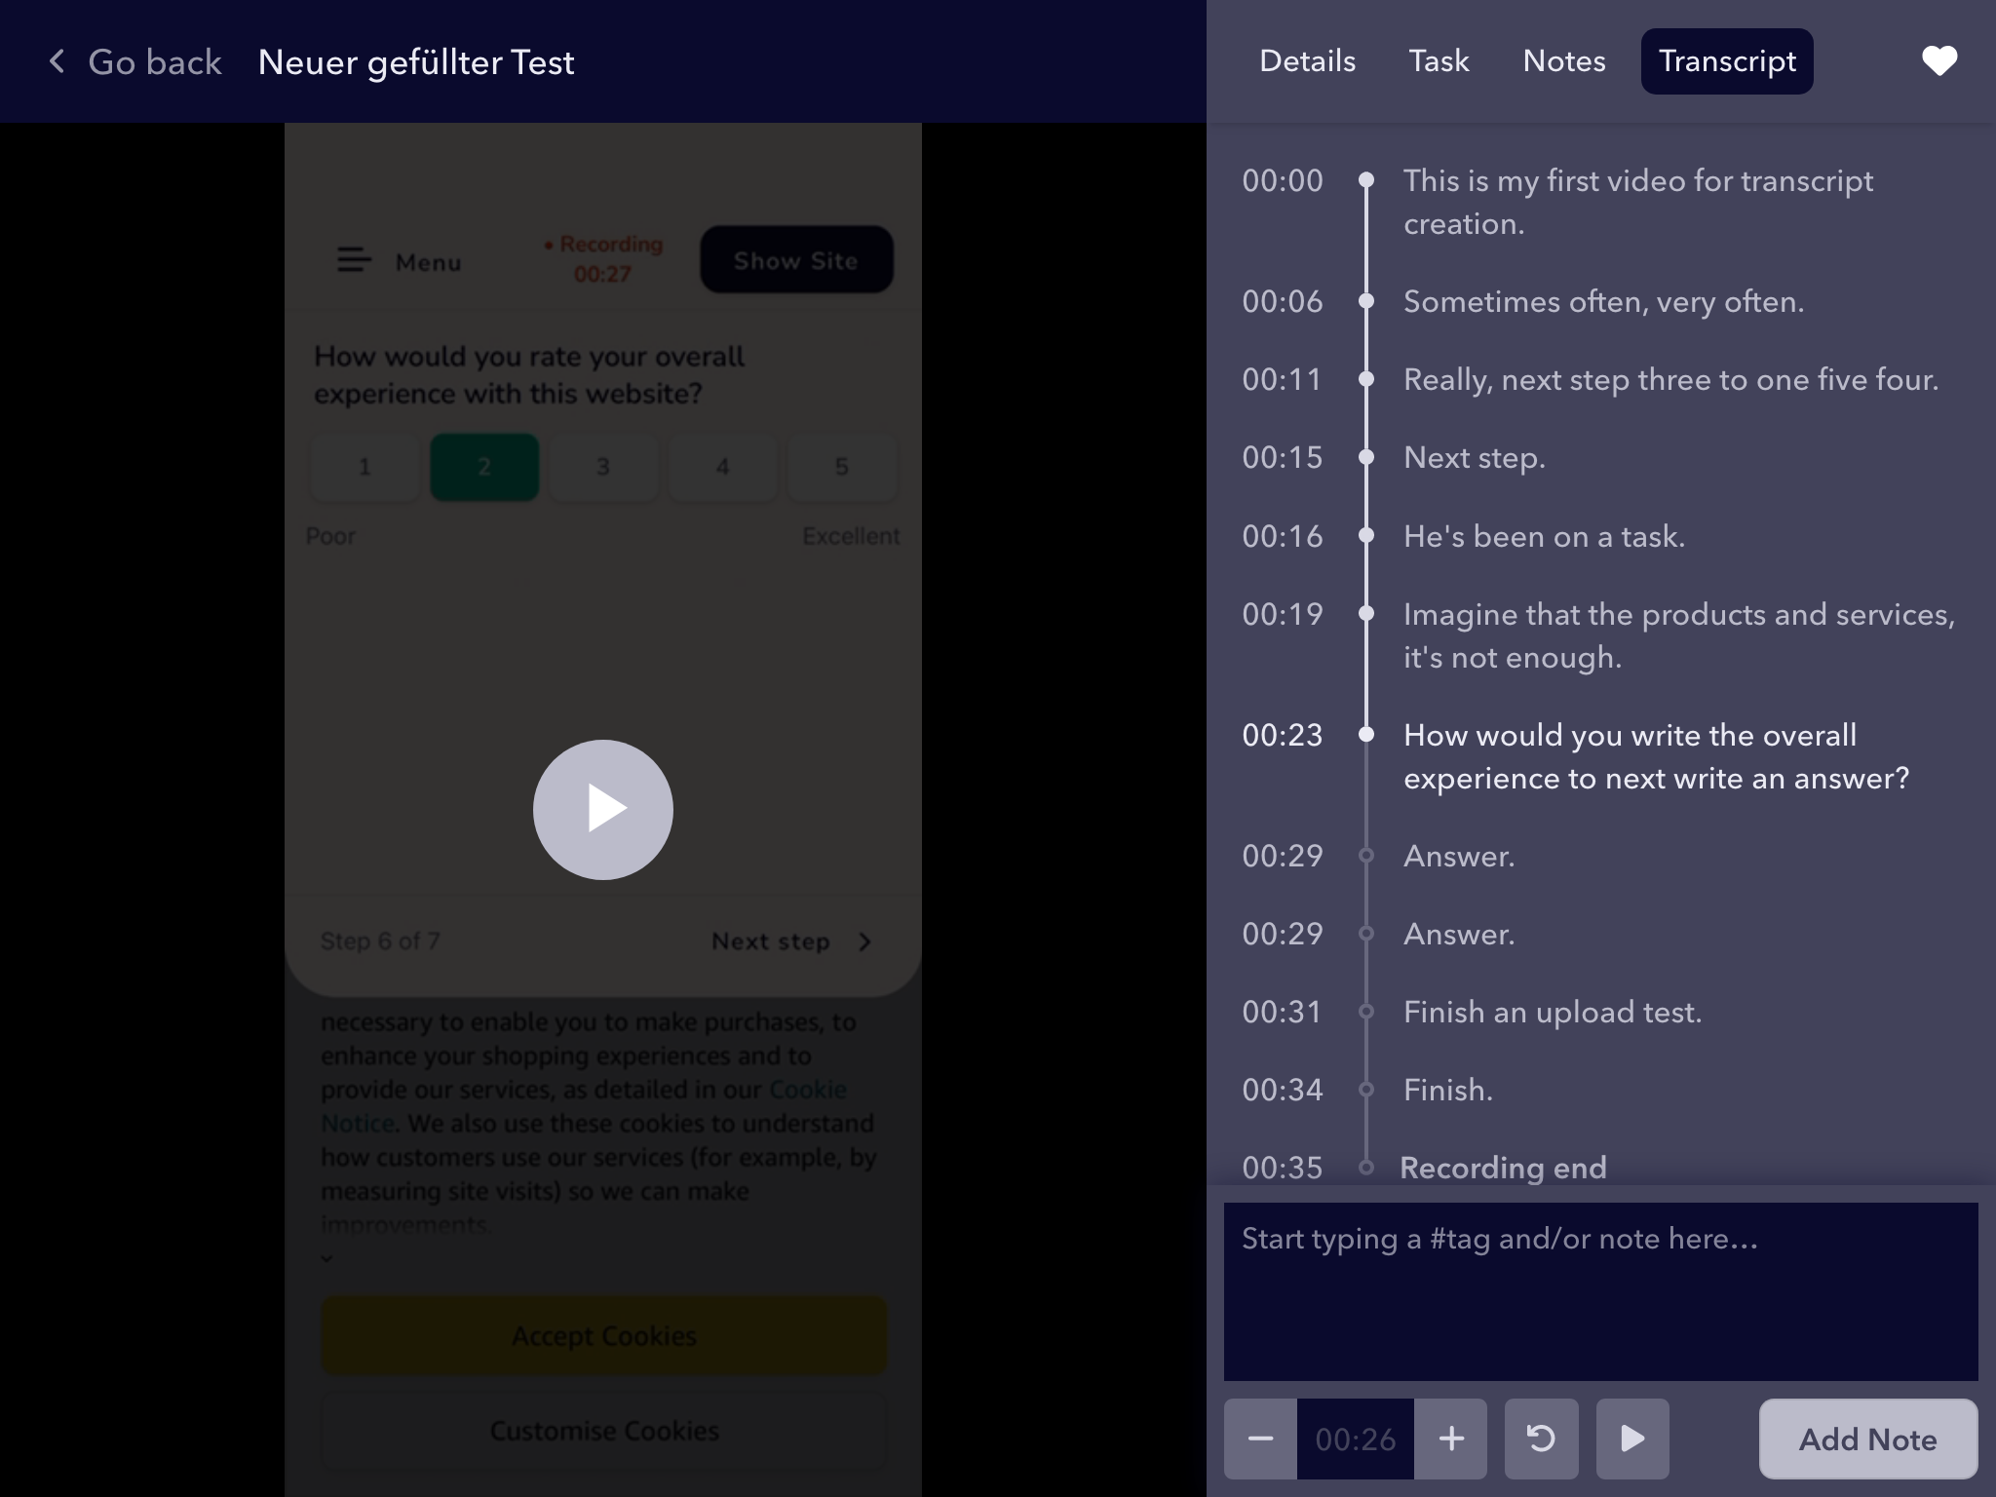Click the heart favorite icon
1996x1497 pixels.
(x=1938, y=61)
